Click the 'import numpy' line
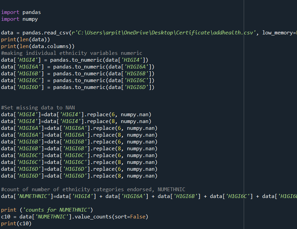297x229 pixels. click(19, 19)
